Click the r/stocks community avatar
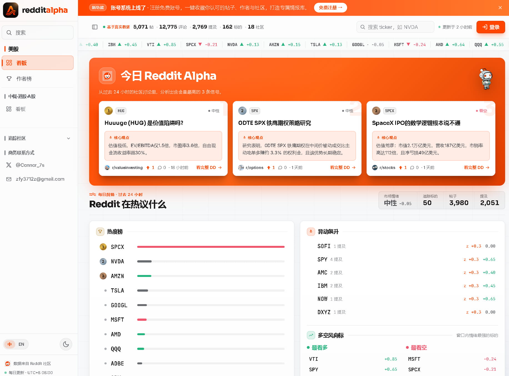 (375, 168)
